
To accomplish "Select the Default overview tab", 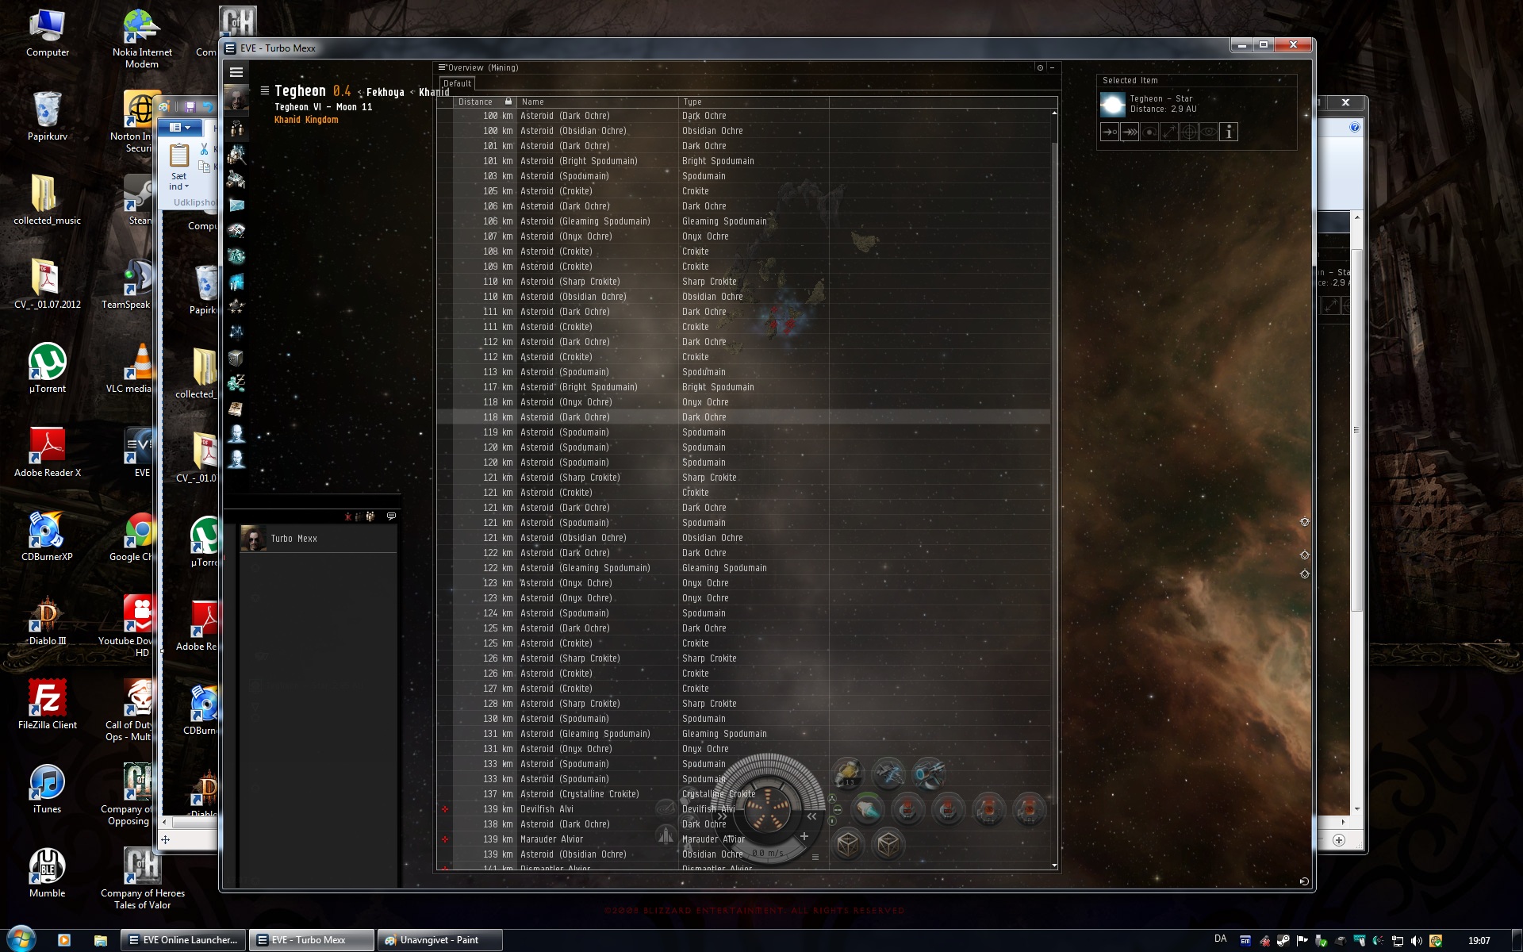I will click(457, 83).
